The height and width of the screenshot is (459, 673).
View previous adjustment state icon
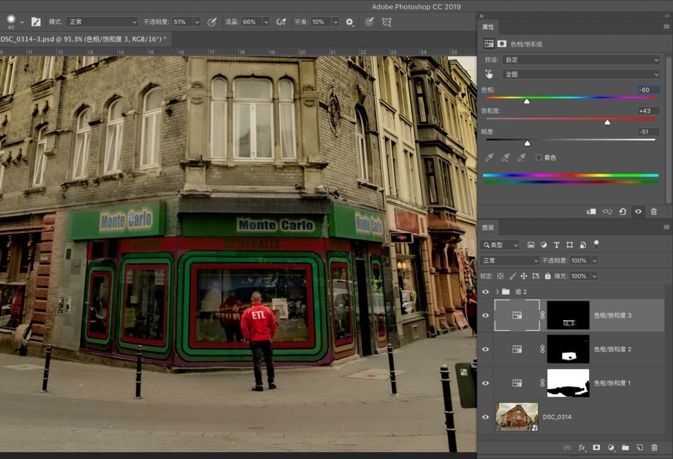(x=607, y=212)
